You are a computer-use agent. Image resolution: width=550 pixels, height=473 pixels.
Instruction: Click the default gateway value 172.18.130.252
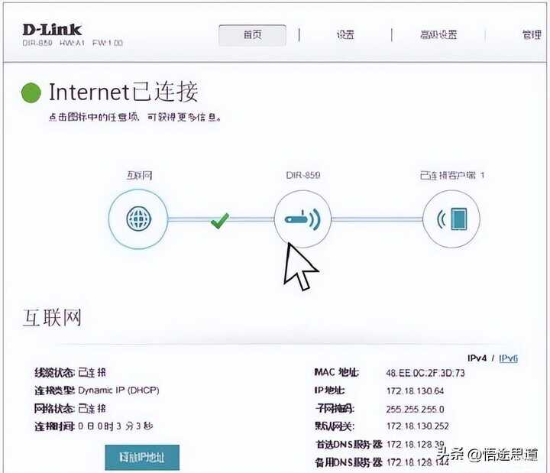coord(417,426)
